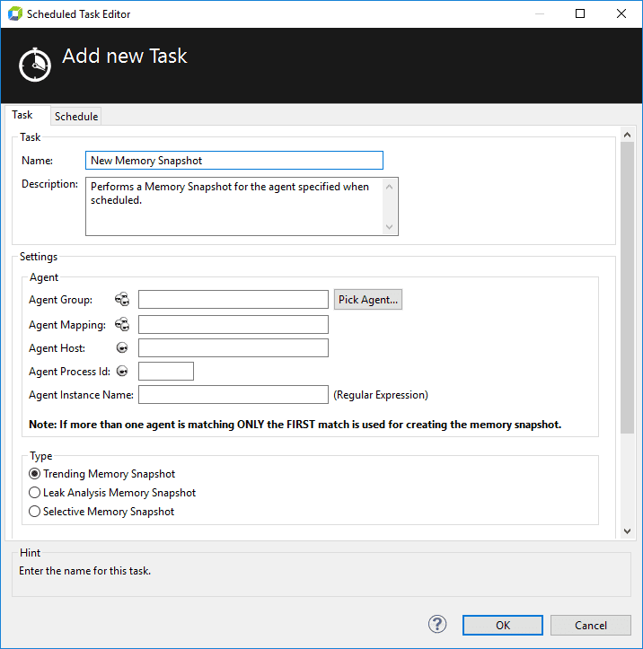This screenshot has height=649, width=643.
Task: Click the agent mapping icon beside Agent Mapping
Action: click(122, 325)
